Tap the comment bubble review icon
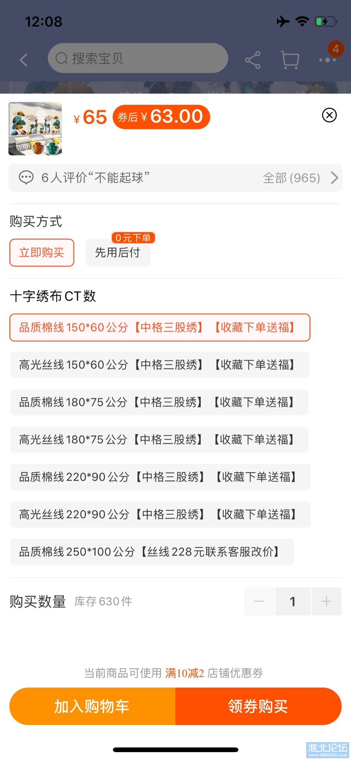 (26, 178)
